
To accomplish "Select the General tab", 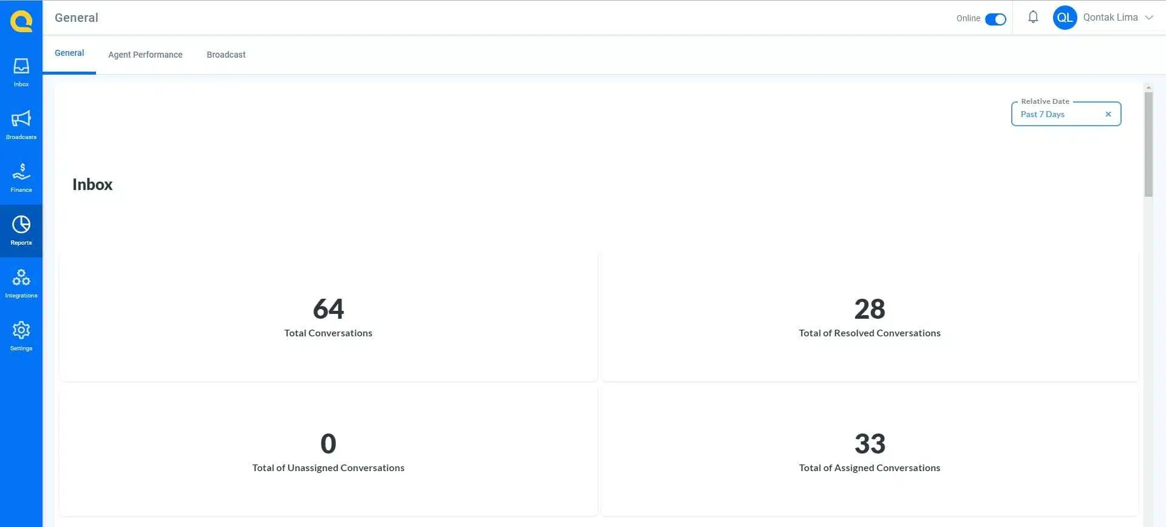I will tap(69, 53).
